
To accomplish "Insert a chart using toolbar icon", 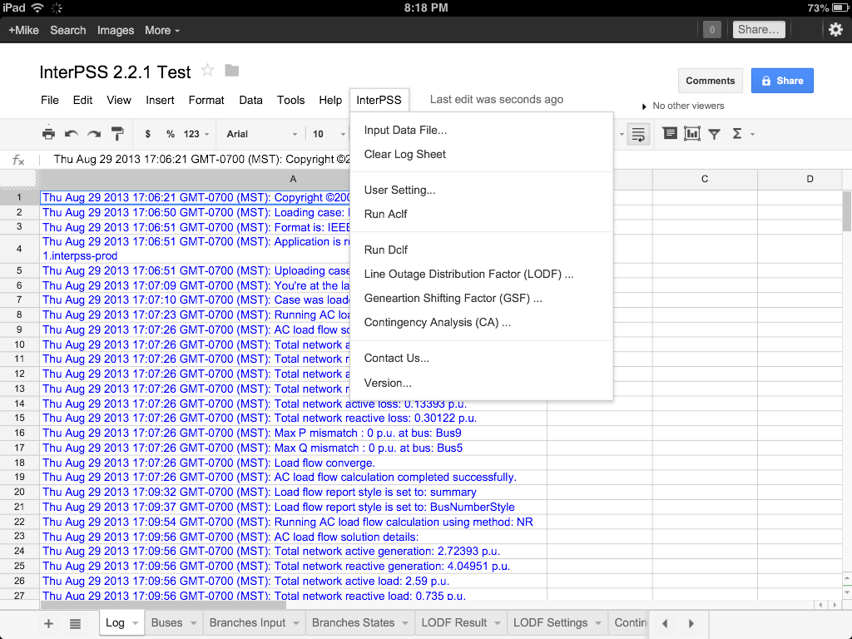I will coord(691,134).
